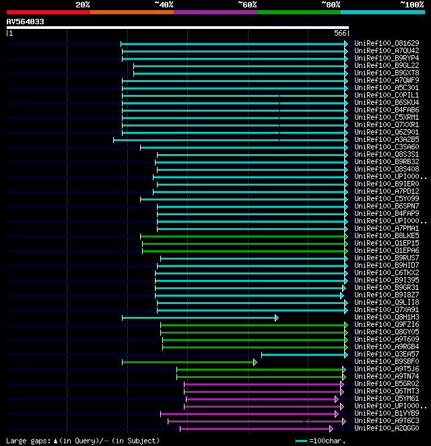Click the UniRef100_B9GL22 label

pyautogui.click(x=387, y=65)
